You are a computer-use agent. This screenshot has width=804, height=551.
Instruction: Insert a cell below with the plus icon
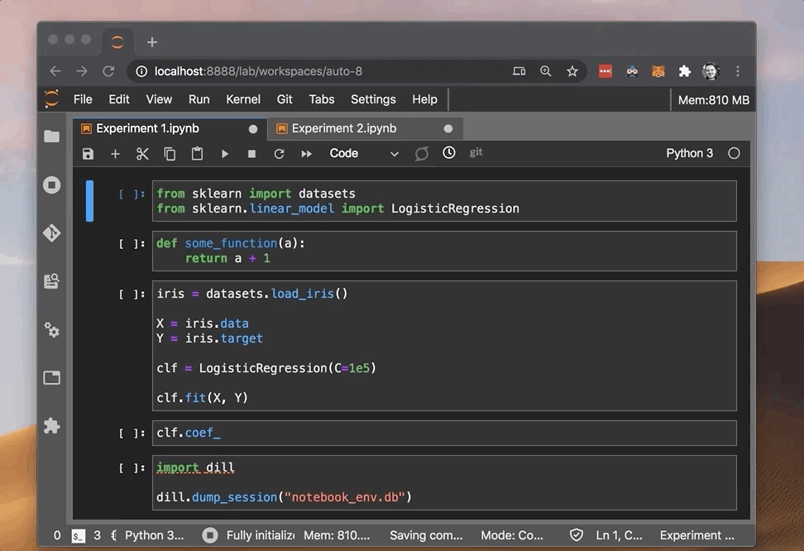115,154
